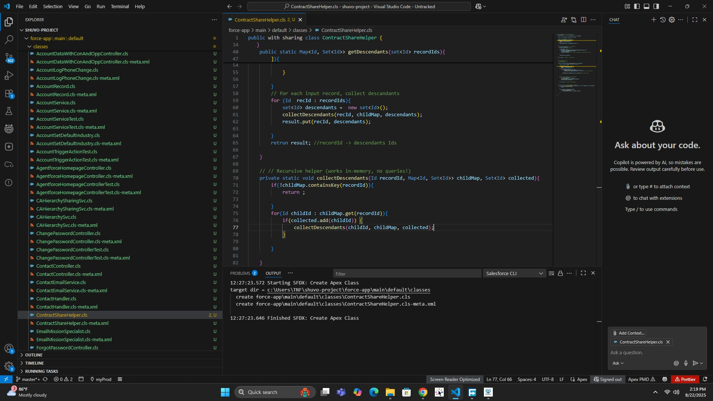
Task: Switch to the PROBLEMS tab
Action: point(240,273)
